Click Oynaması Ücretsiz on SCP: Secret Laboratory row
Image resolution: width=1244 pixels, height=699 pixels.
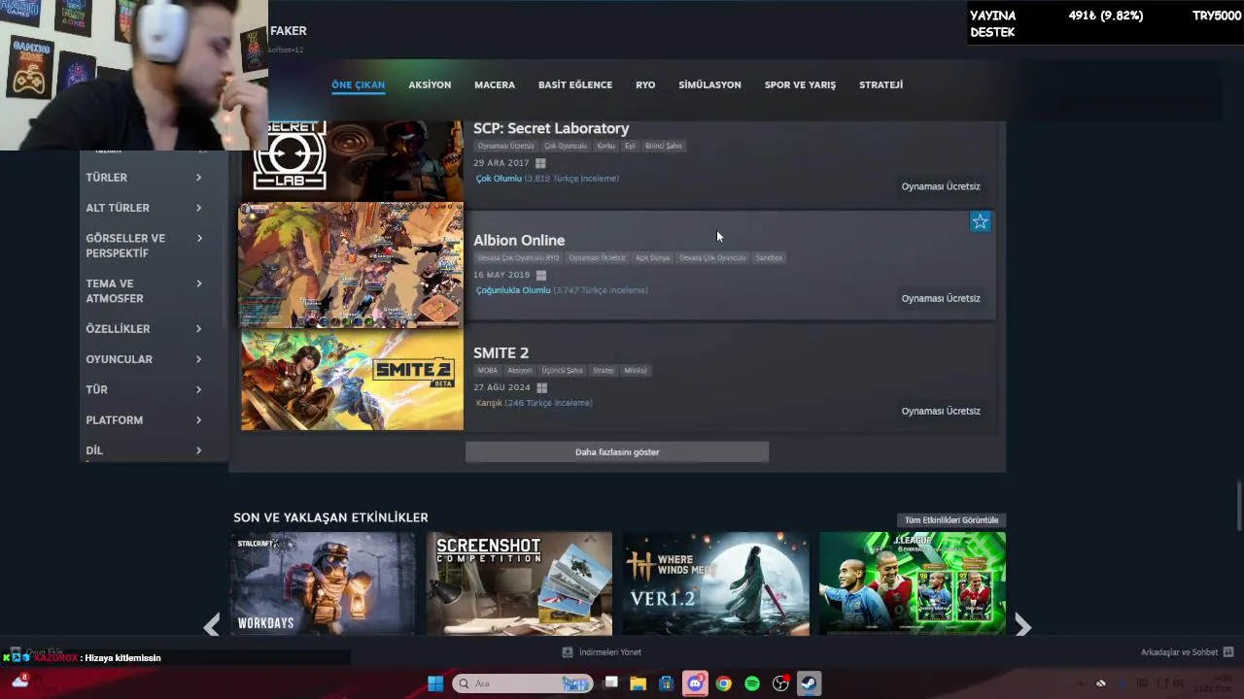coord(941,186)
